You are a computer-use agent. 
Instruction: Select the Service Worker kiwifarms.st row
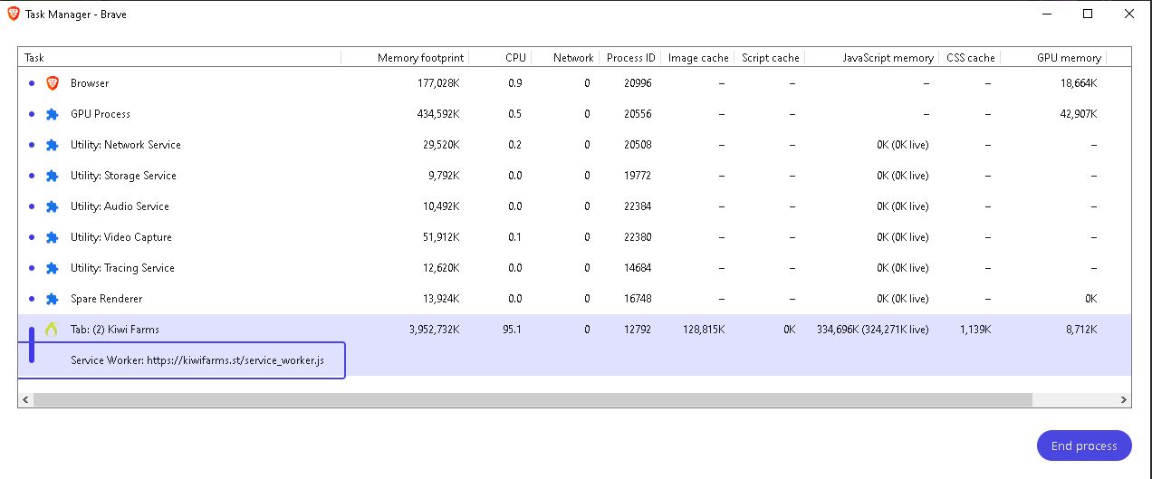click(197, 360)
